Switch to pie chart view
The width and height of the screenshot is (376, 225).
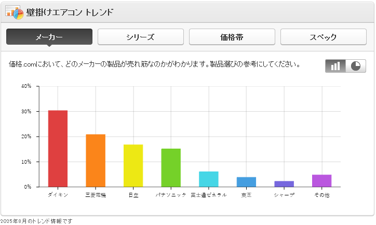pos(356,66)
